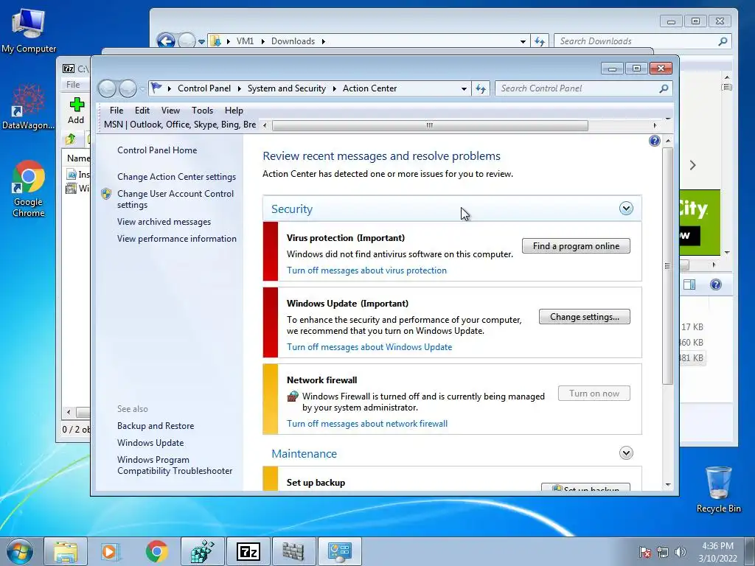The height and width of the screenshot is (566, 755).
Task: Open Chrome from the taskbar
Action: pyautogui.click(x=156, y=551)
